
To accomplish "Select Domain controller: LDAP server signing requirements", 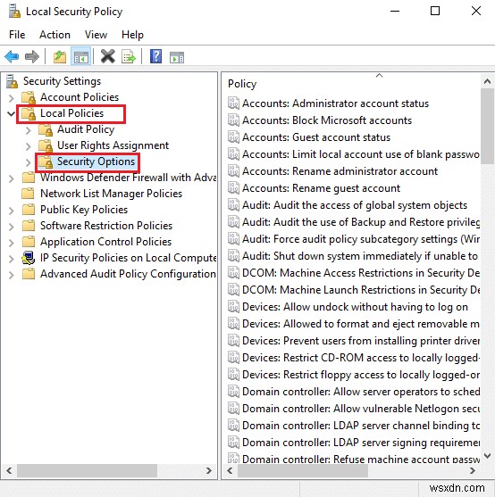I will pos(360,443).
